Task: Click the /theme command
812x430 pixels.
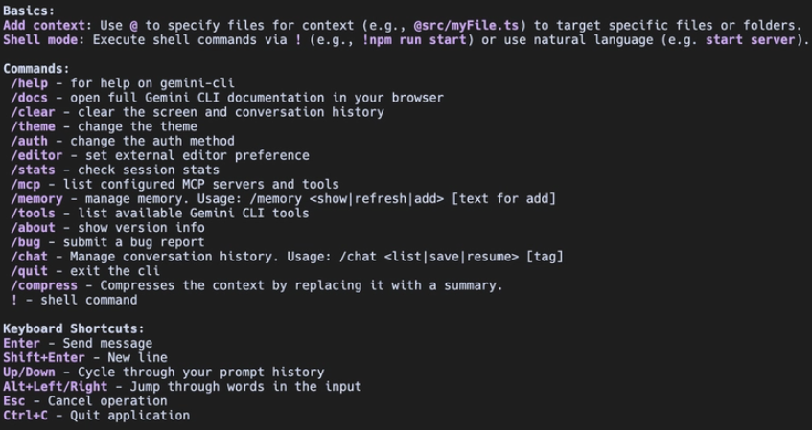Action: pyautogui.click(x=34, y=126)
